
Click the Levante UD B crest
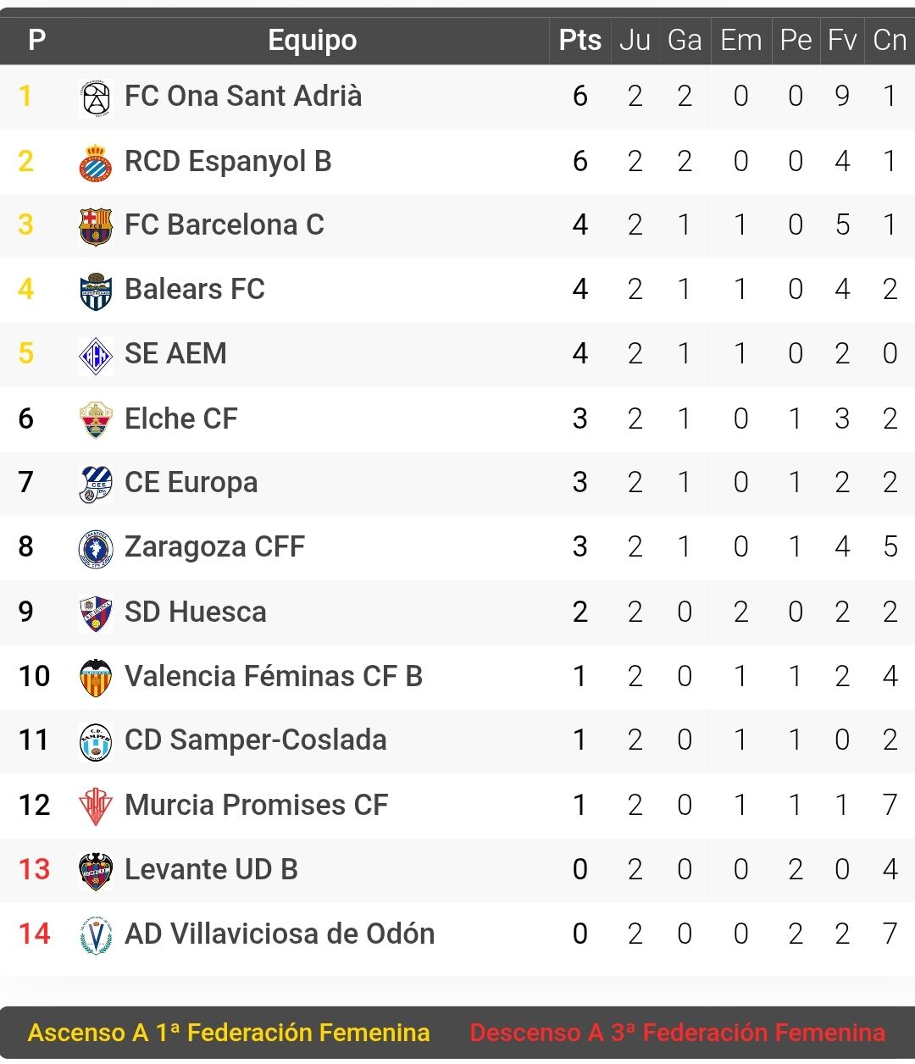(x=95, y=870)
